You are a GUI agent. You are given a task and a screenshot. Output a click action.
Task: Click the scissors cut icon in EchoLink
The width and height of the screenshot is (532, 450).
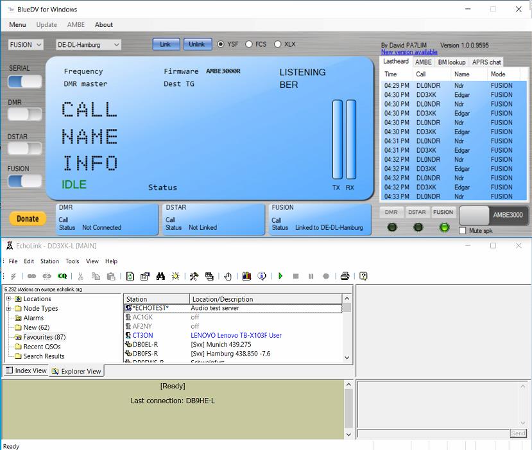tap(80, 276)
